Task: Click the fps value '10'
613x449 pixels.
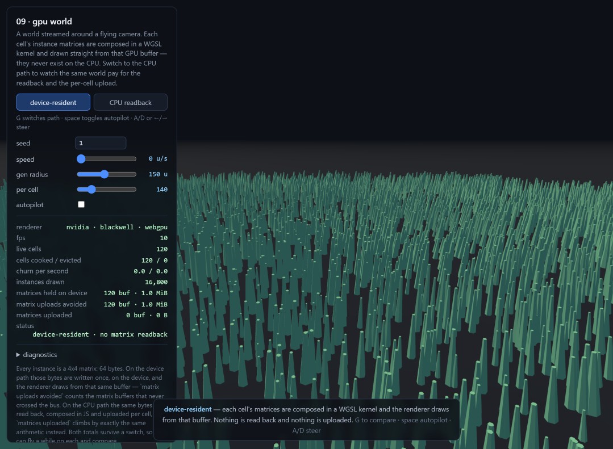Action: (164, 238)
